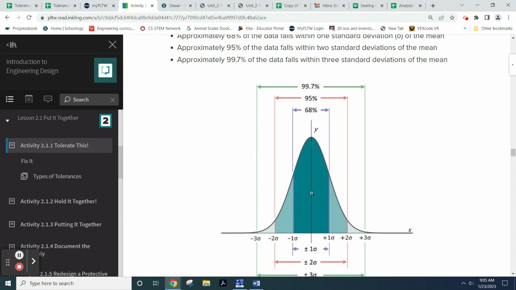Expand the recorder toolbar arrow
Viewport: 516px width, 290px height.
pos(33,261)
